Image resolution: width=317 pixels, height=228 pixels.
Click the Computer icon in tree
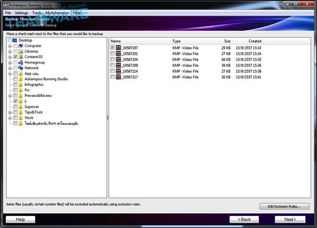[20, 46]
